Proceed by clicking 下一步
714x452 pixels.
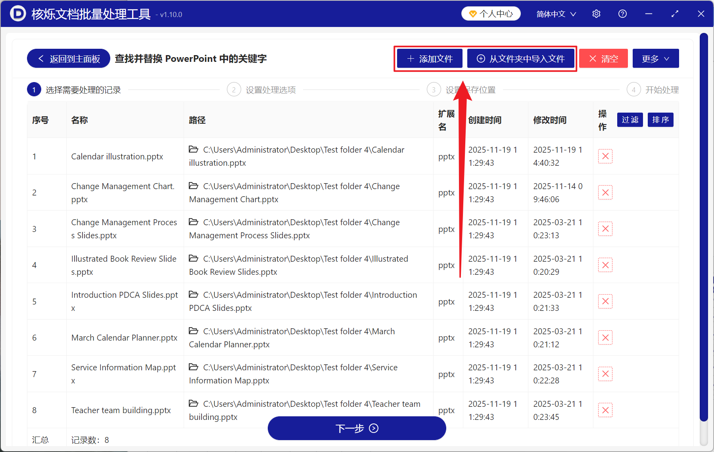(x=357, y=428)
